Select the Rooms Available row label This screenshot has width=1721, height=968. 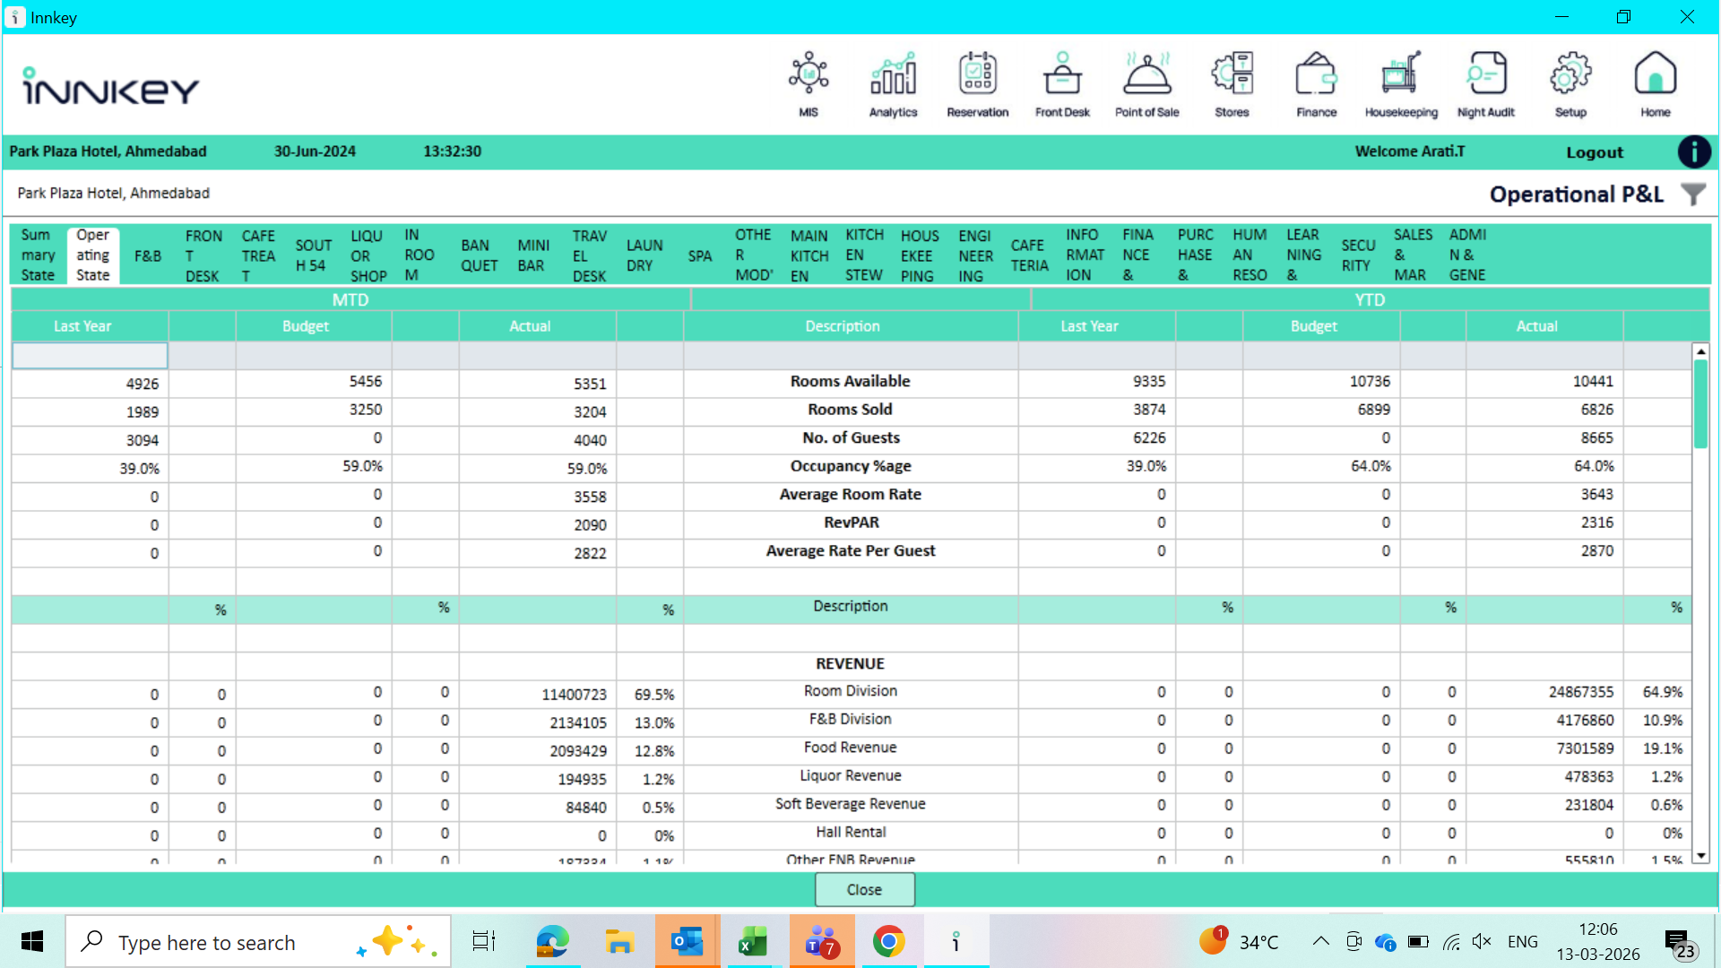pos(850,381)
